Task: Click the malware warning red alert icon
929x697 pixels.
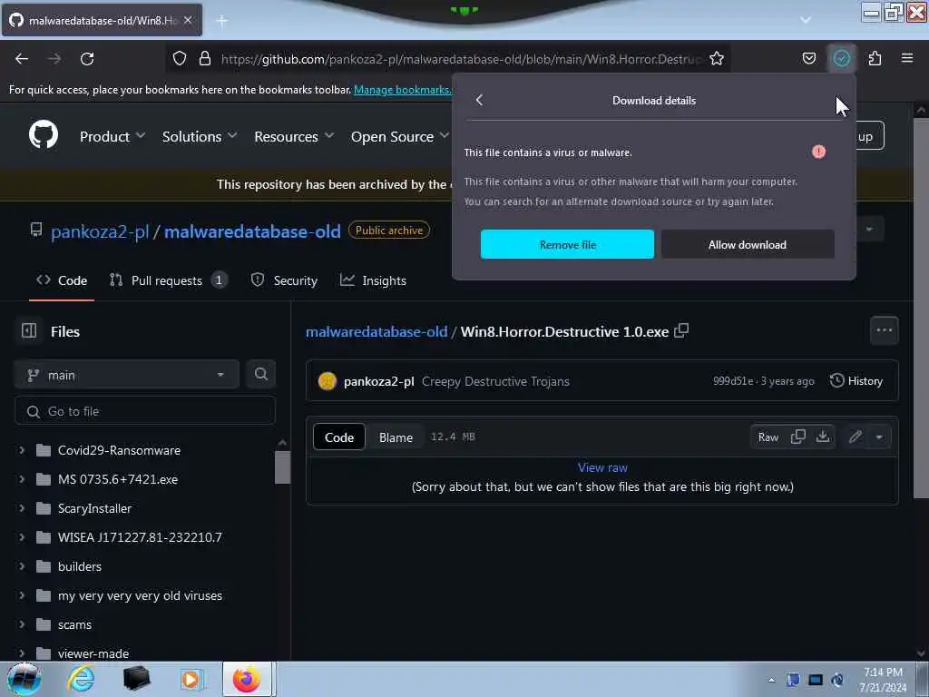Action: [819, 152]
